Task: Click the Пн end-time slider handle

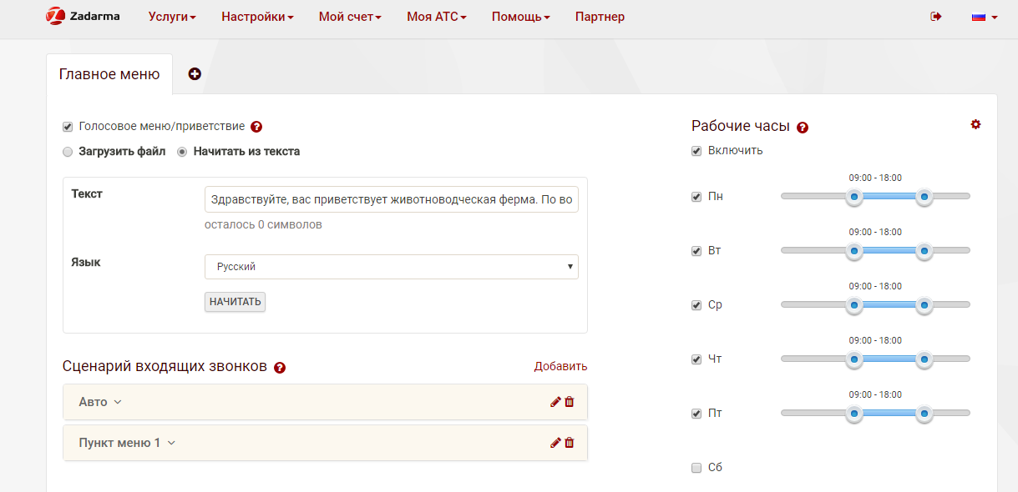Action: tap(924, 197)
